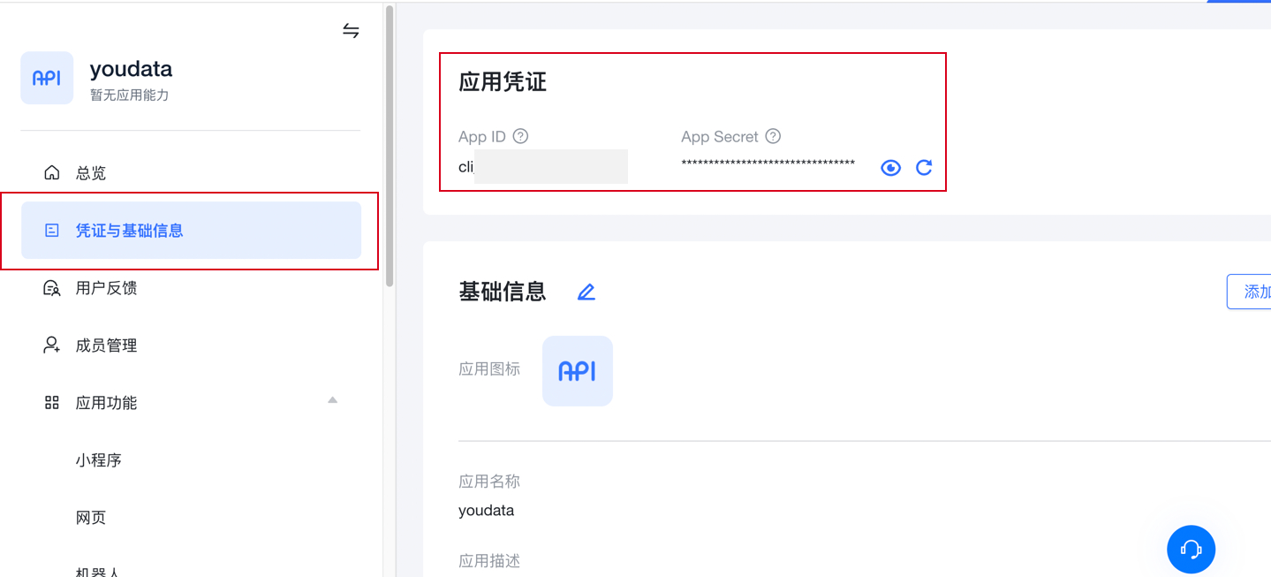Click the sidebar vertical scrollbar

click(x=390, y=146)
